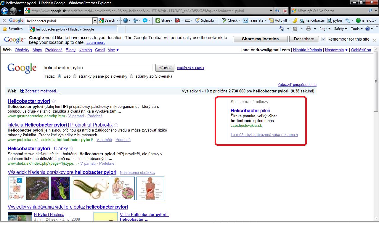
Task: Star the Helicobacter pylori - Články result
Action: coord(71,148)
